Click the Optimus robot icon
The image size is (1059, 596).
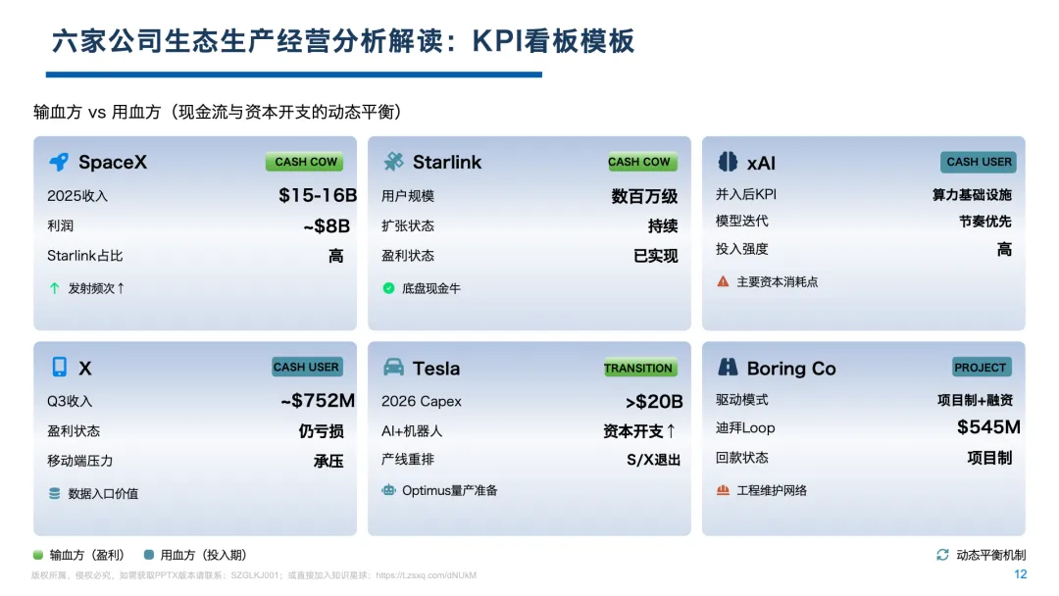[x=388, y=490]
